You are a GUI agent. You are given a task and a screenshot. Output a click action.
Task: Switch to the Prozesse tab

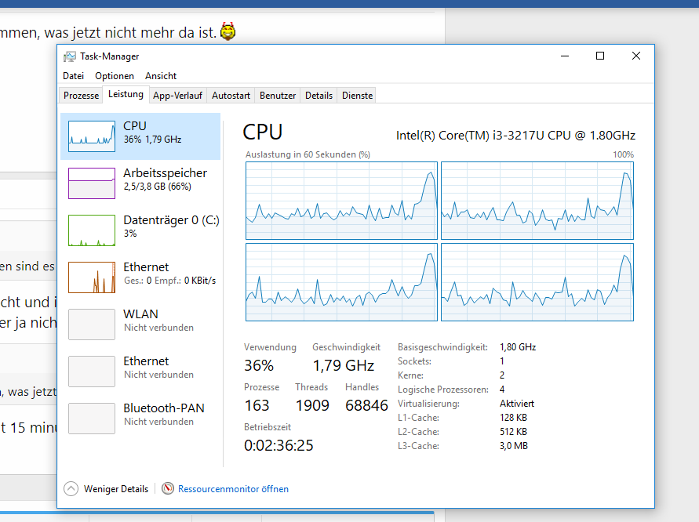tap(81, 96)
